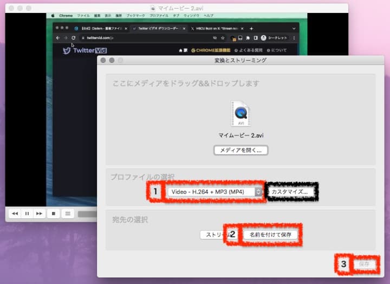
Task: Pause playback with the pause button
Action: pos(27,214)
